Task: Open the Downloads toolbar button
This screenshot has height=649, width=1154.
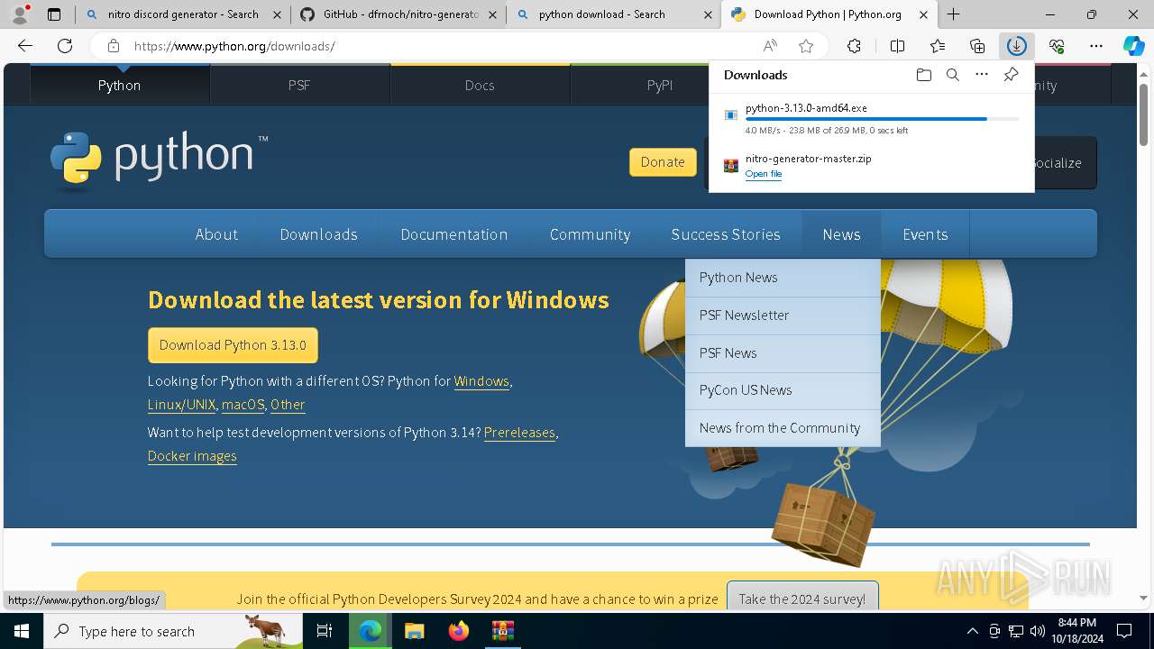Action: point(1017,46)
